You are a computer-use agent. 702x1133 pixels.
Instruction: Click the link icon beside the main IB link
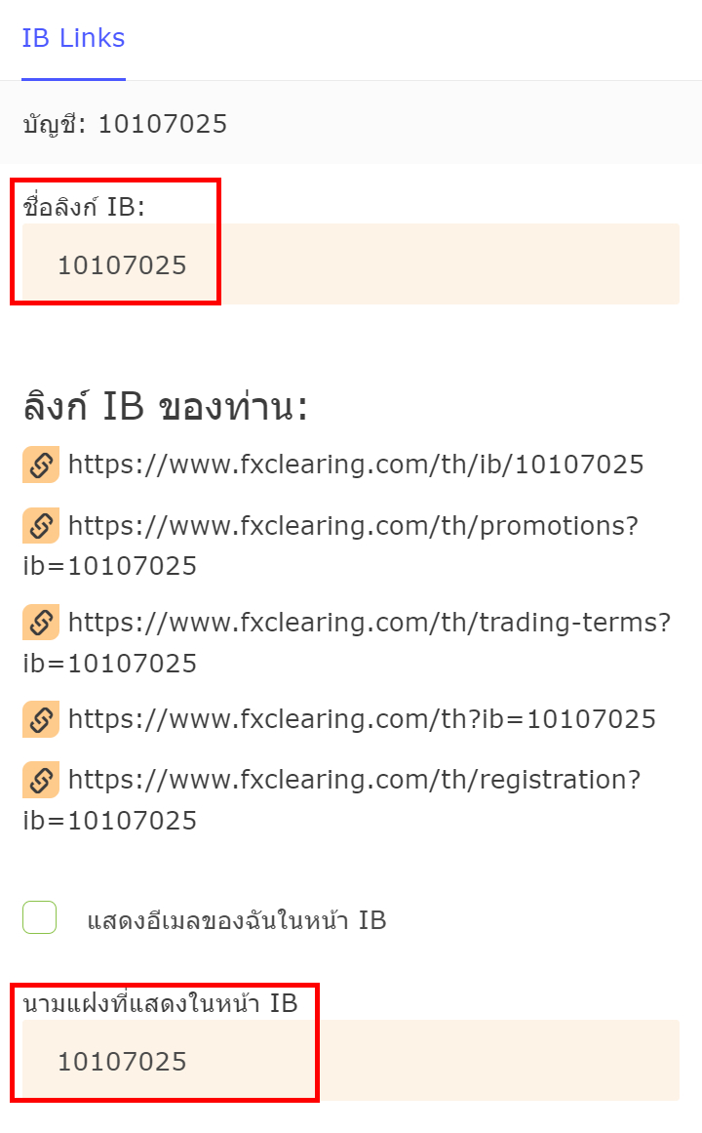pyautogui.click(x=40, y=465)
